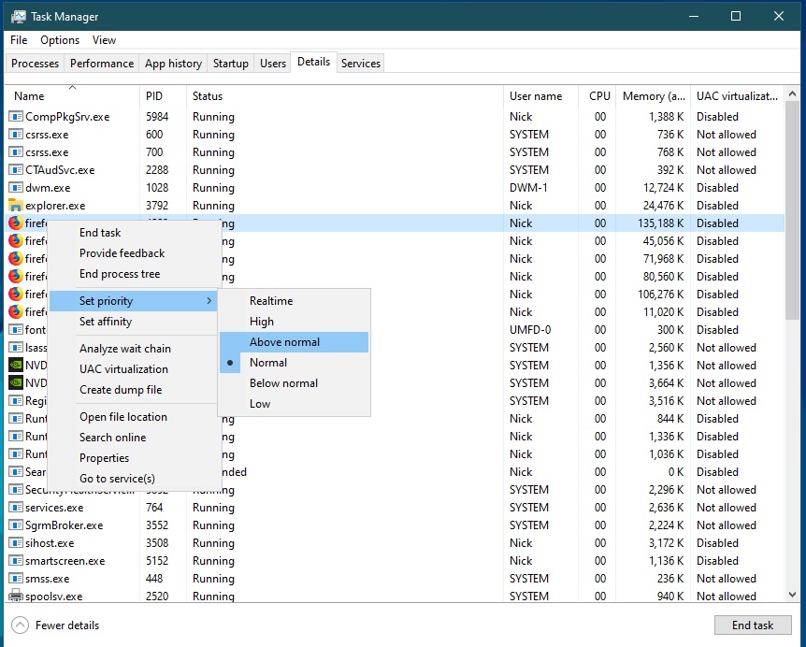Select the spoolsv.exe process name
This screenshot has height=647, width=806.
click(54, 597)
